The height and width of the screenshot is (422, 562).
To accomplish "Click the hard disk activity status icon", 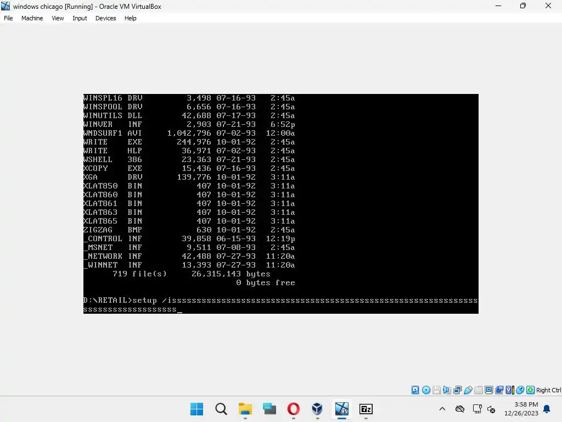I will [415, 390].
